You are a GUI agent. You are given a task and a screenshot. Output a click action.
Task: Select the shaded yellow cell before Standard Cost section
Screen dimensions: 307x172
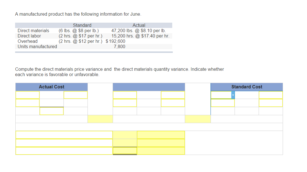[198, 119]
